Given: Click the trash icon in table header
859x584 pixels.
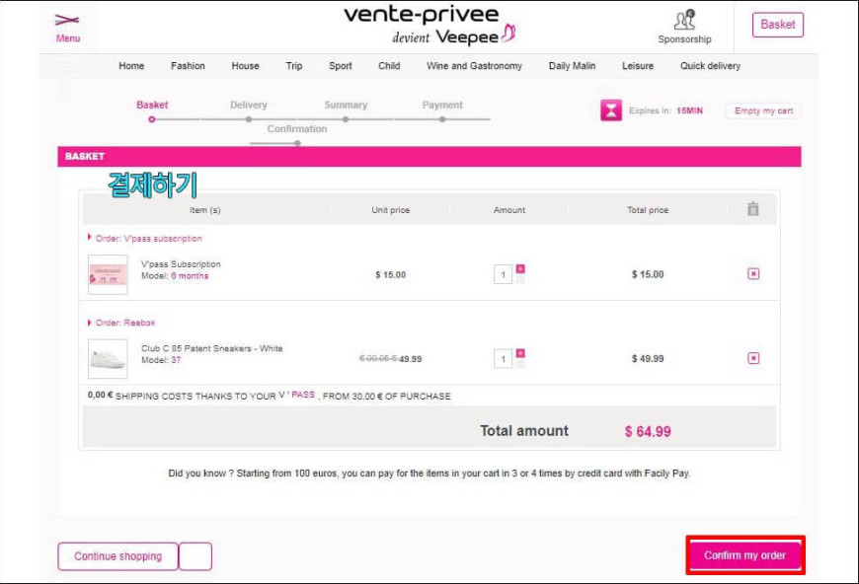Looking at the screenshot, I should (x=753, y=208).
